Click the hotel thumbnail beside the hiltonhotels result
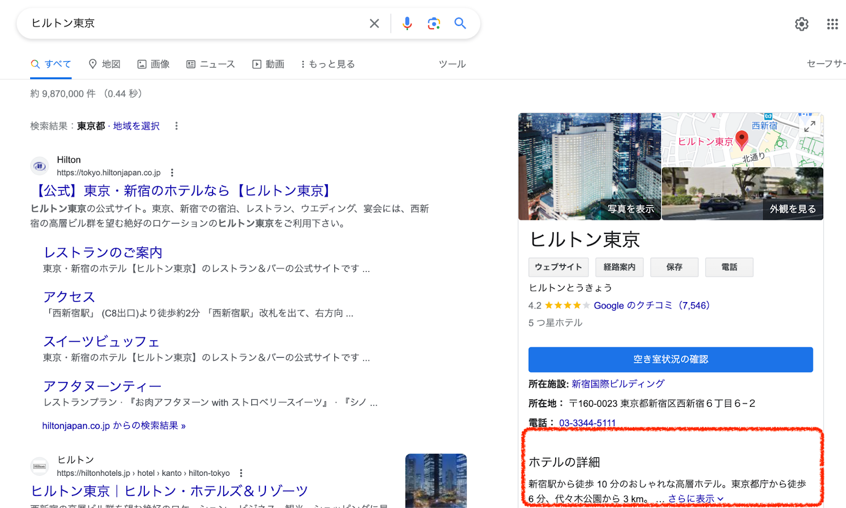The height and width of the screenshot is (508, 846). 436,480
